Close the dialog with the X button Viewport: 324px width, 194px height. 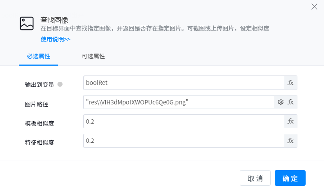pos(314,7)
